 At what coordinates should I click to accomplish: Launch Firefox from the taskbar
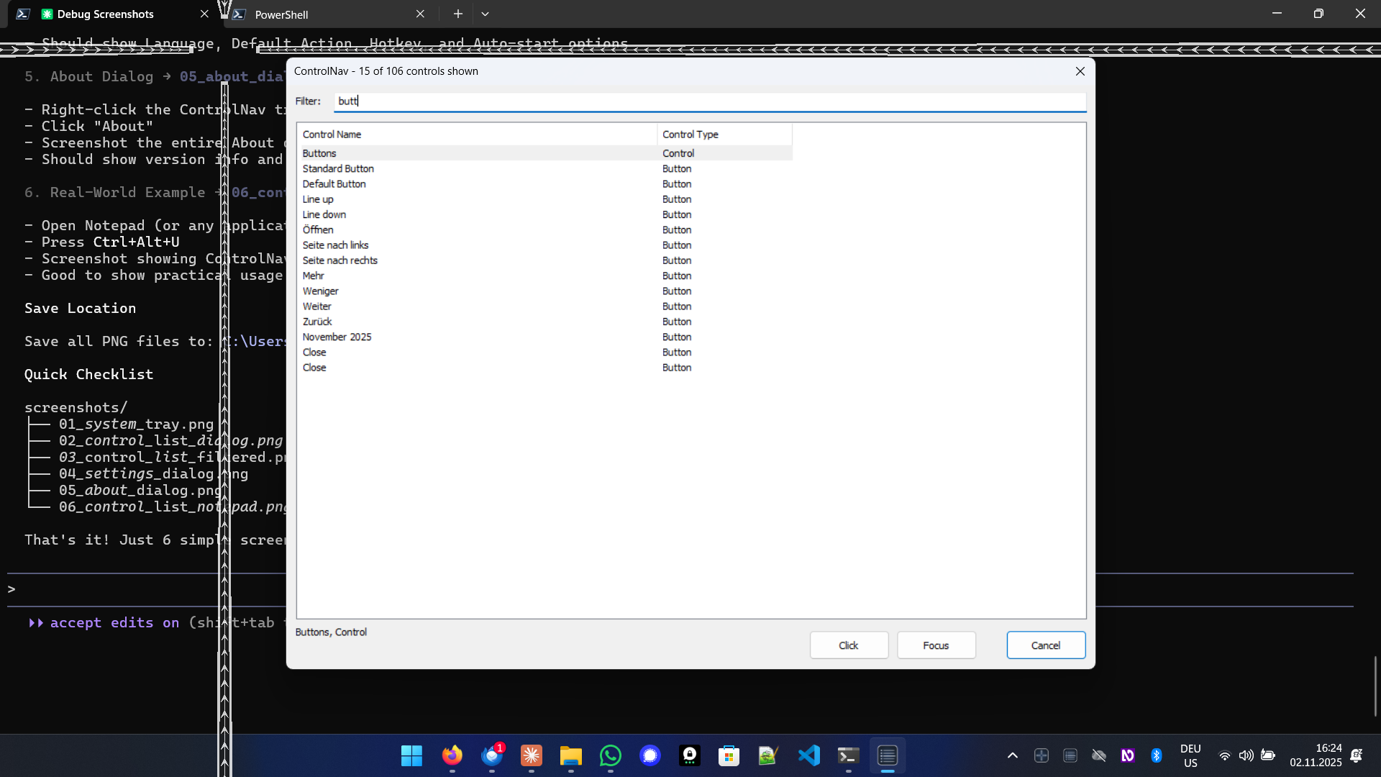click(452, 756)
